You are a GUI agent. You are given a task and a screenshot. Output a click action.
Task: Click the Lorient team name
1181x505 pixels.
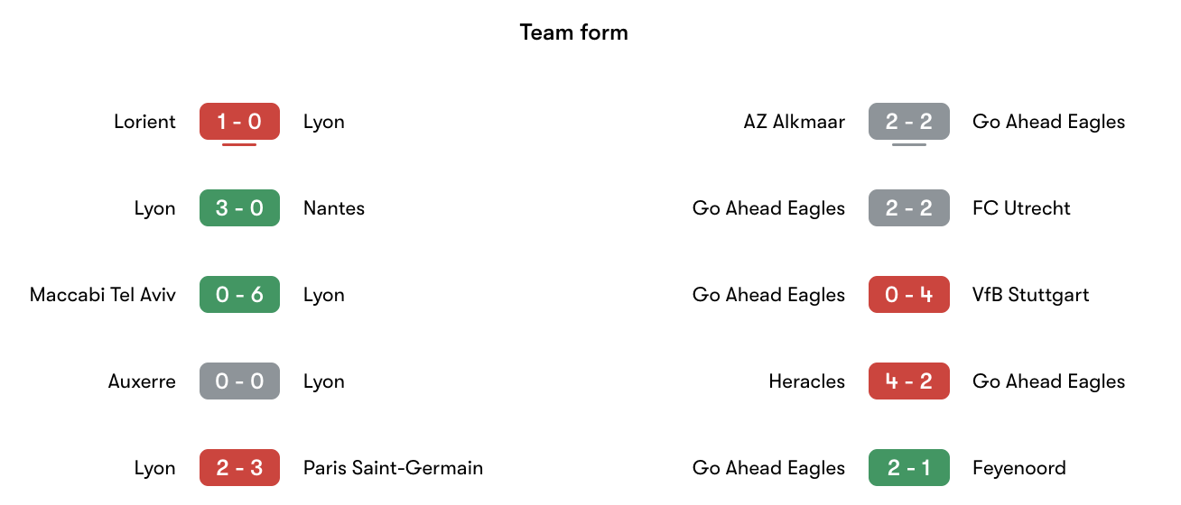144,122
